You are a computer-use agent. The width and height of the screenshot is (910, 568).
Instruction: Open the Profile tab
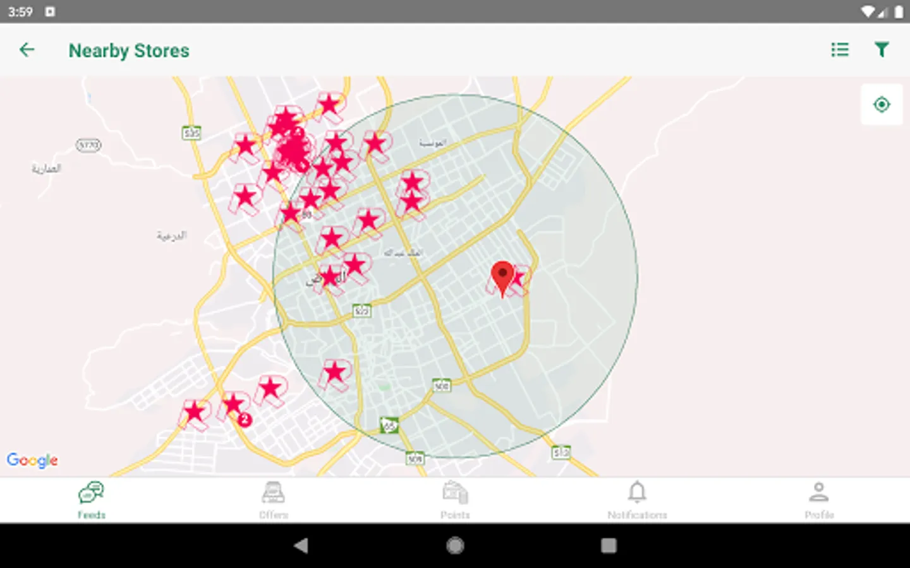point(819,500)
